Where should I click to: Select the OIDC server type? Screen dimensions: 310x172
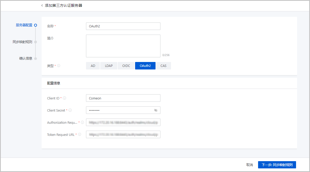(126, 66)
